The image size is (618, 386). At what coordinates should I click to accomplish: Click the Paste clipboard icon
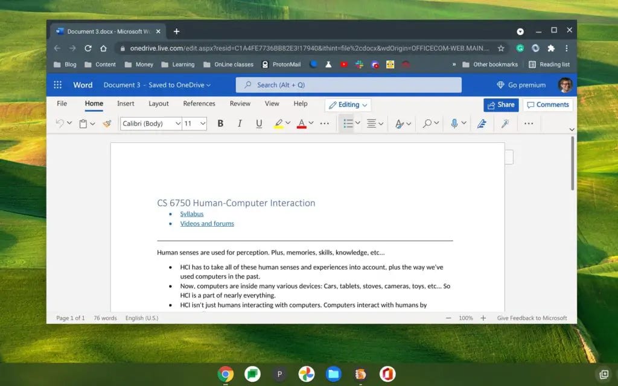pyautogui.click(x=83, y=124)
